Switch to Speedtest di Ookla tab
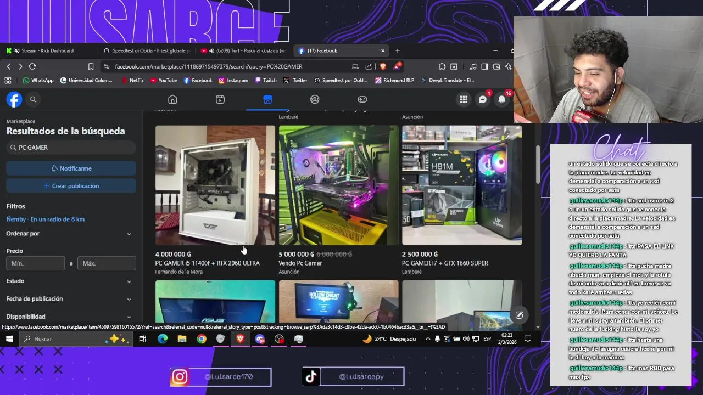This screenshot has width=703, height=395. click(x=147, y=50)
